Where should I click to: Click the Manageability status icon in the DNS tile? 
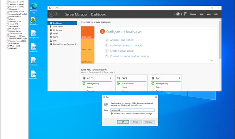[153, 83]
